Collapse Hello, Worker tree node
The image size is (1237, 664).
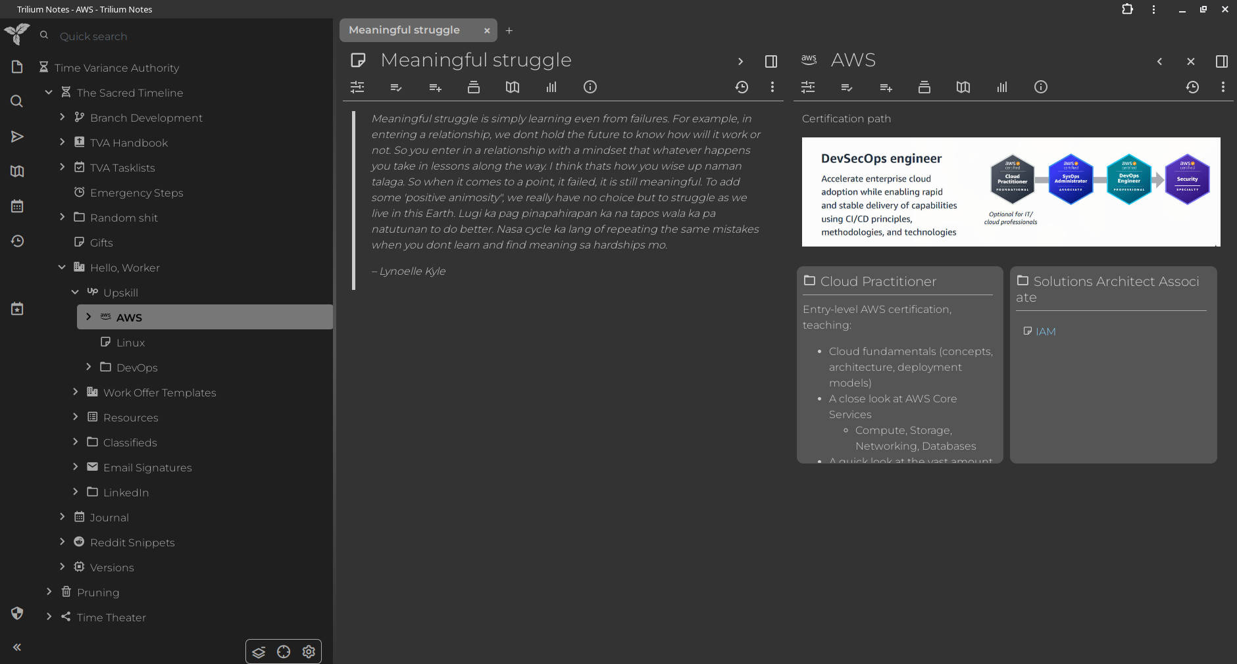click(x=62, y=267)
